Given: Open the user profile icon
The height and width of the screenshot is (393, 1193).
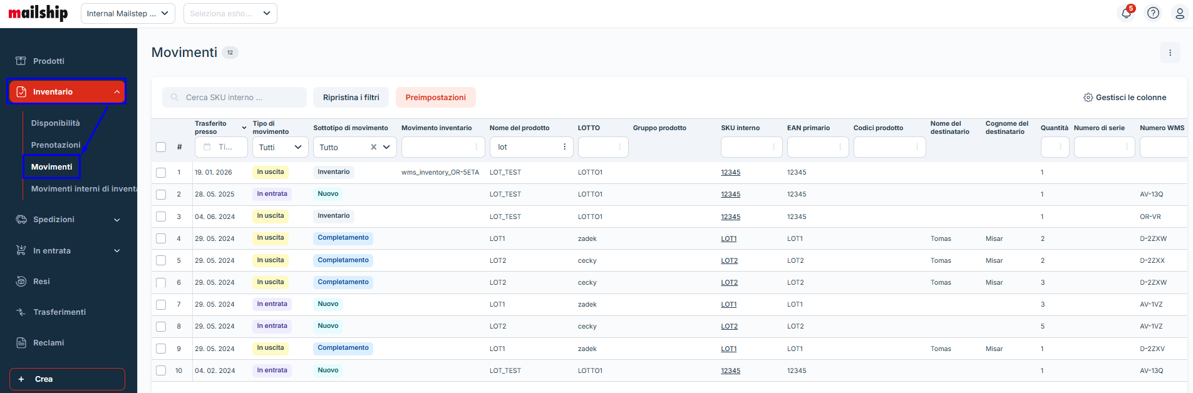Looking at the screenshot, I should tap(1179, 13).
